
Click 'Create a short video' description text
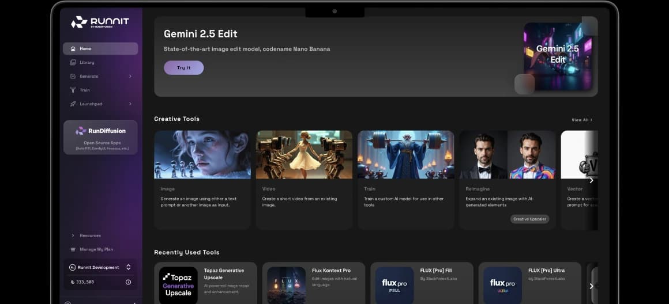pos(299,202)
